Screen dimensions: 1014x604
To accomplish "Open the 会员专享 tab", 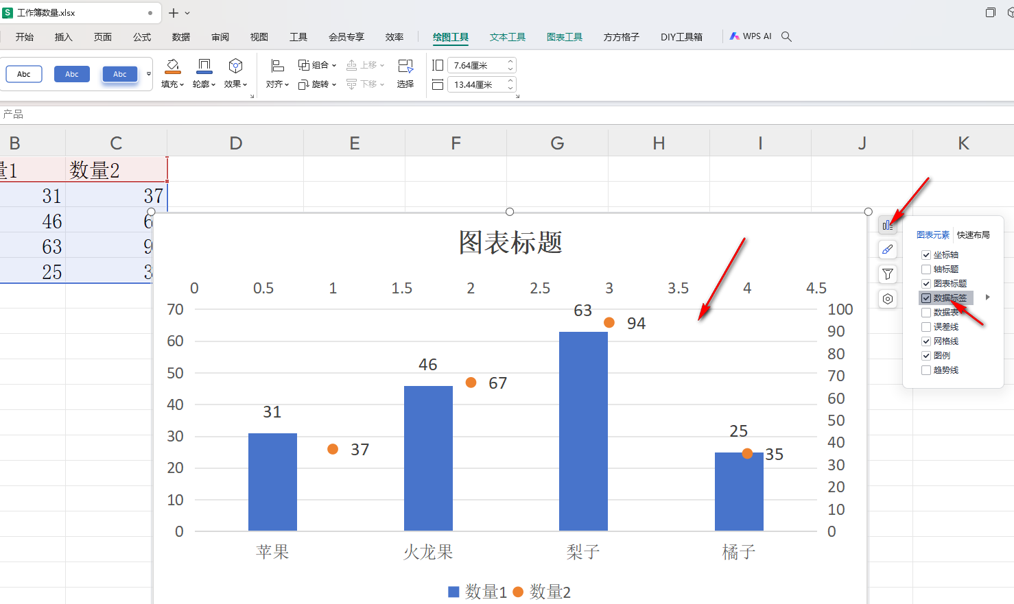I will [346, 37].
